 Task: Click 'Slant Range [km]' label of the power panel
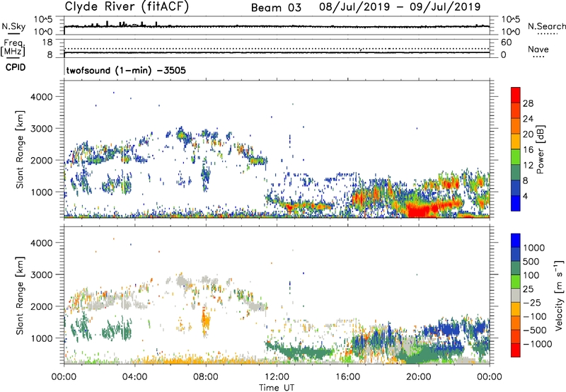tap(20, 149)
